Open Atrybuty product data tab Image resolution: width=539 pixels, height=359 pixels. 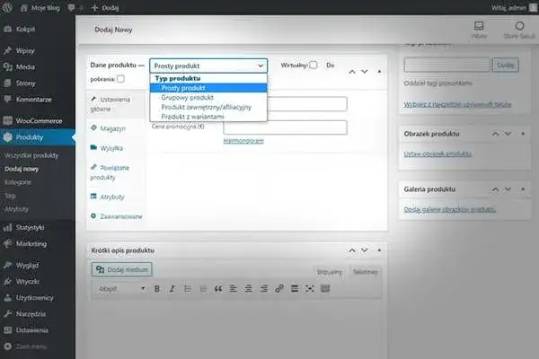pyautogui.click(x=117, y=197)
